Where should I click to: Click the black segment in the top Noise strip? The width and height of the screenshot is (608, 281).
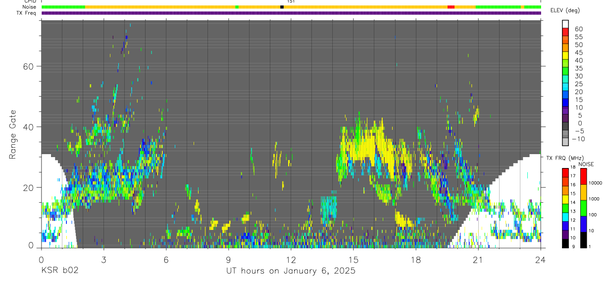tap(282, 7)
